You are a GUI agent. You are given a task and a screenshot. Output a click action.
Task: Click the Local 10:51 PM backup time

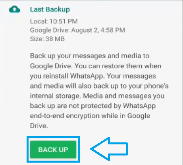(x=54, y=21)
